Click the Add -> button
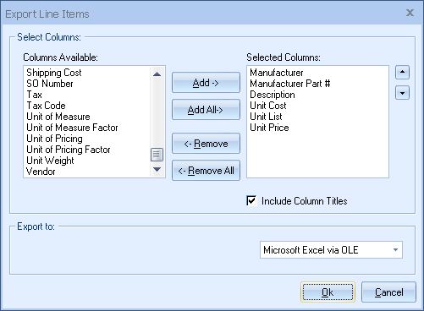Screen dimensions: 424x311 click(x=206, y=83)
